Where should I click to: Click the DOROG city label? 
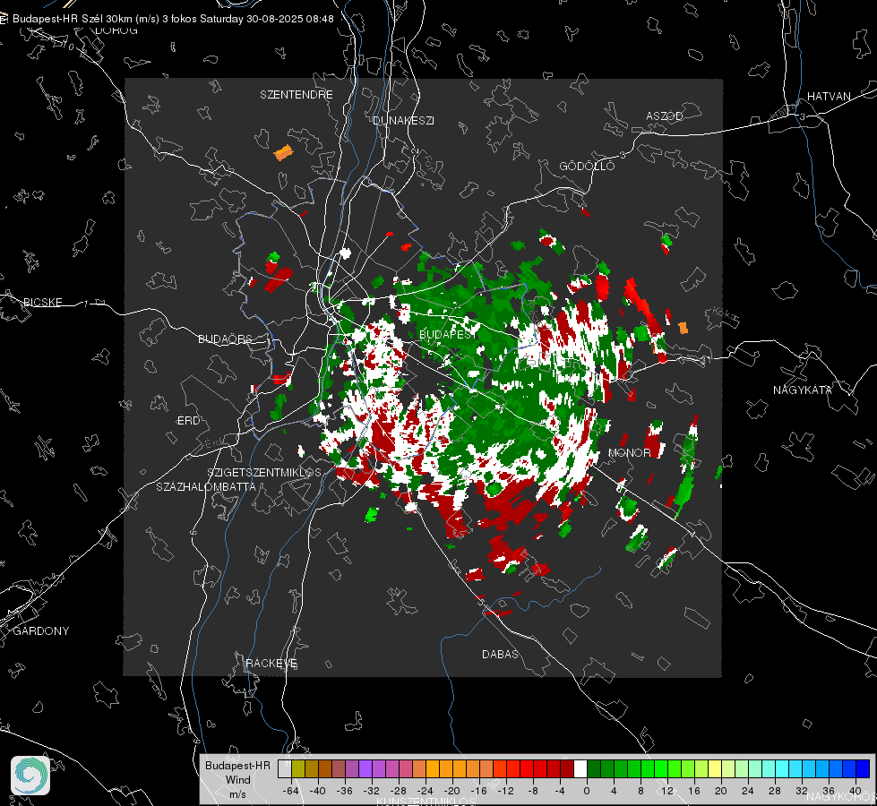click(116, 30)
